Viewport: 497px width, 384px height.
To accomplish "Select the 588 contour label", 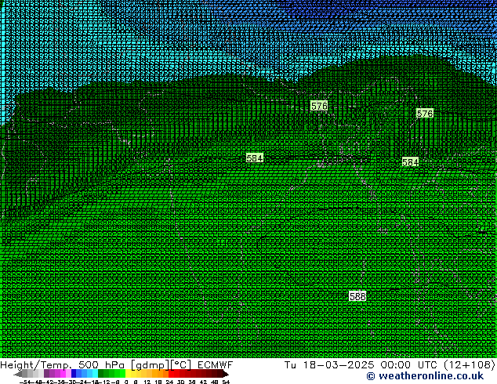I will click(x=357, y=296).
